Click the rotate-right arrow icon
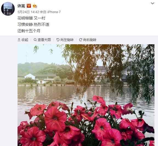This screenshot has width=158, height=146. (x=81, y=40)
